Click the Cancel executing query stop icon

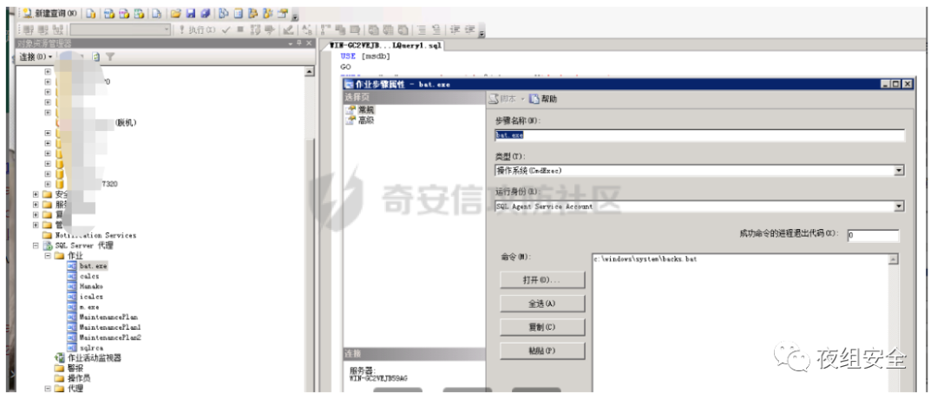click(239, 29)
